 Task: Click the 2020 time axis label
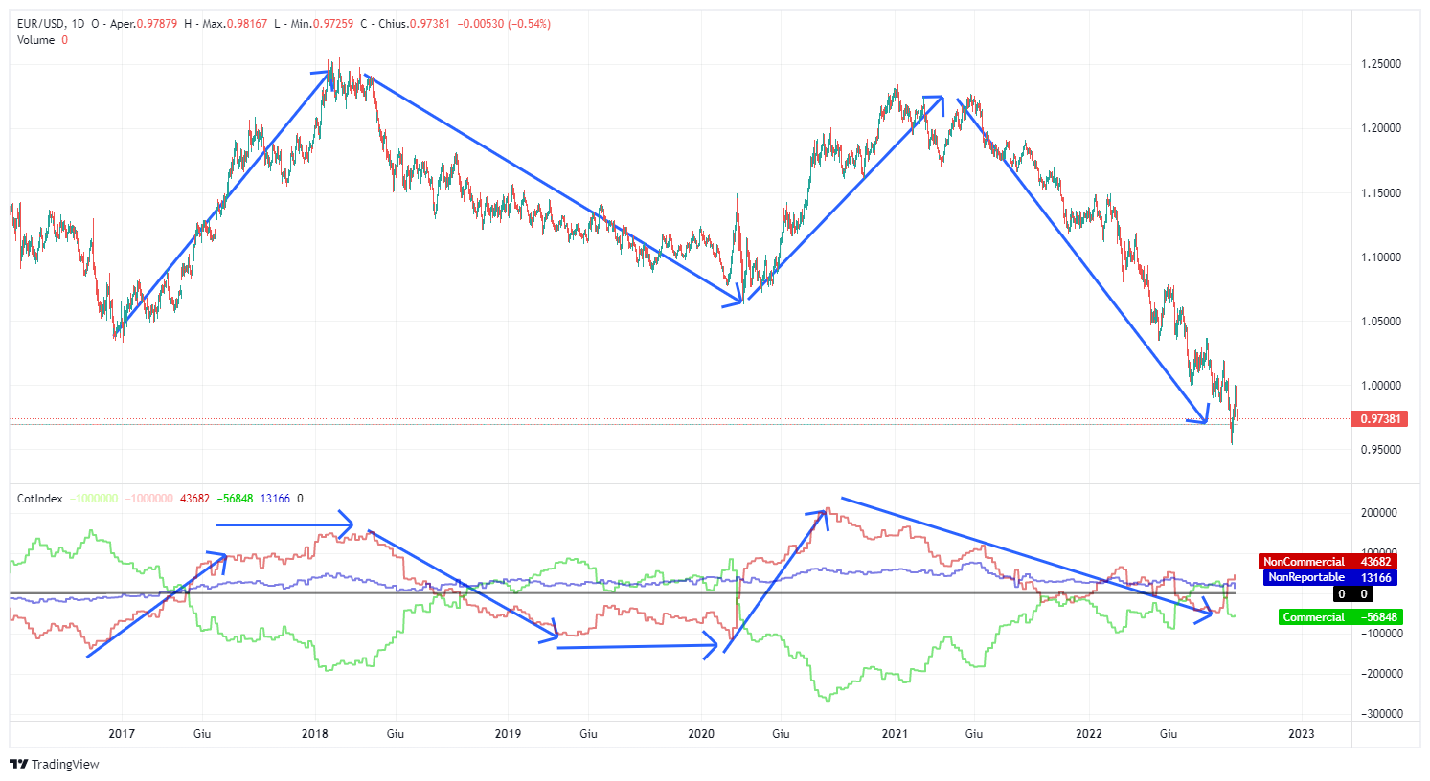click(x=701, y=734)
